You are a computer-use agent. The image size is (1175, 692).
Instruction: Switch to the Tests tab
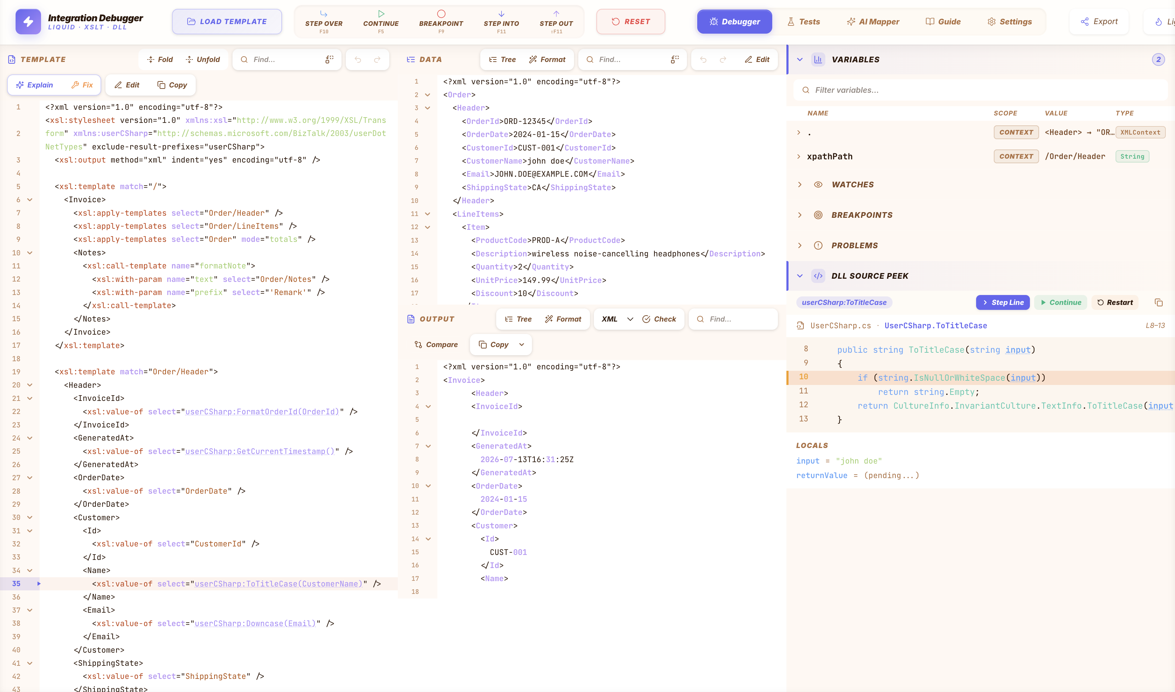point(803,22)
